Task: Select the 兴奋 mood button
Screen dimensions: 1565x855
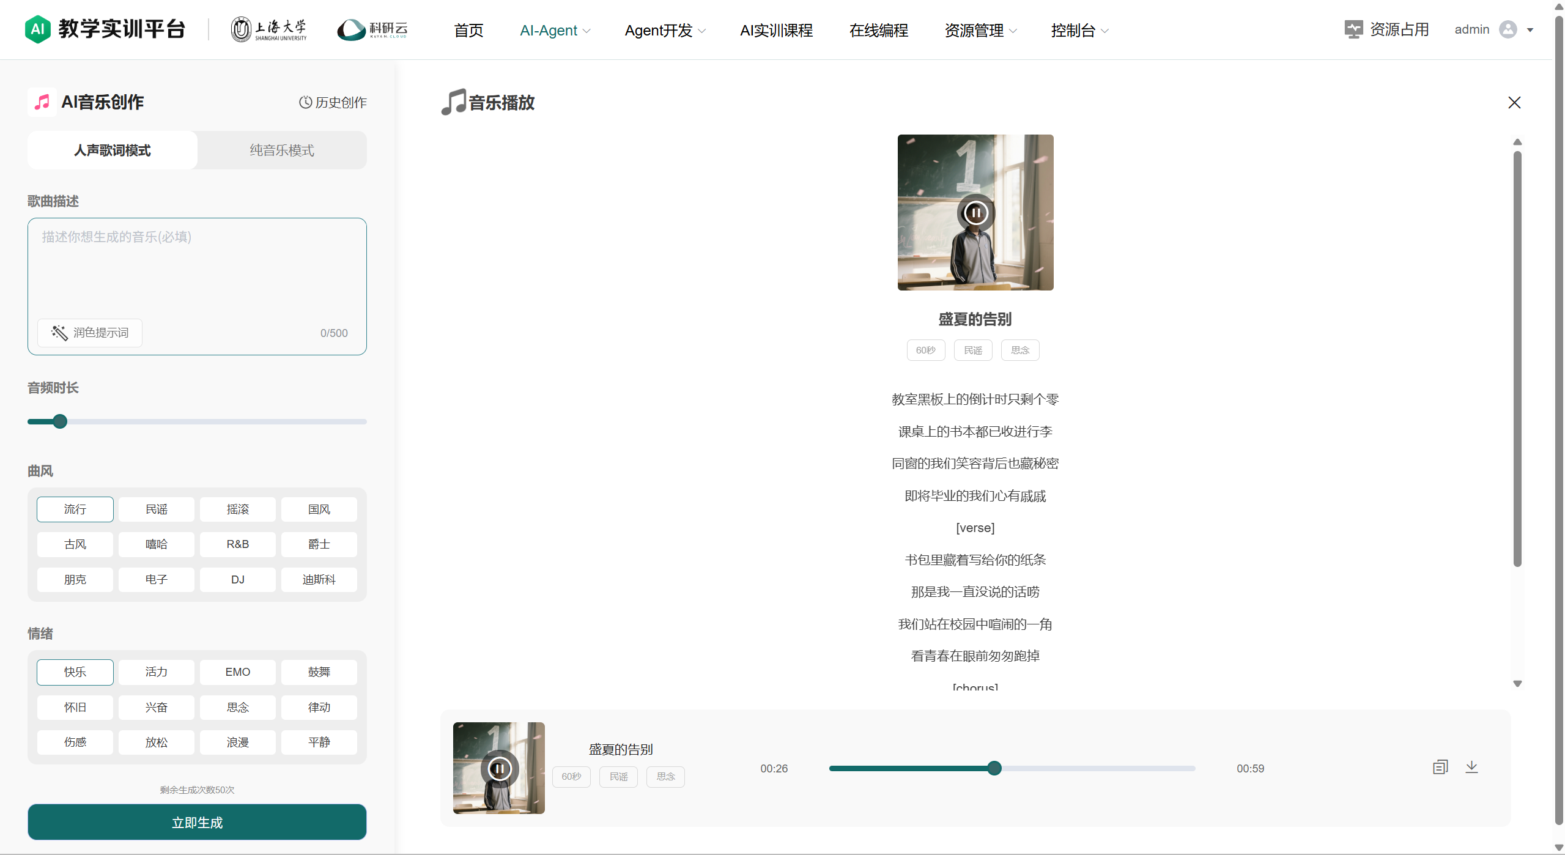Action: pyautogui.click(x=157, y=708)
